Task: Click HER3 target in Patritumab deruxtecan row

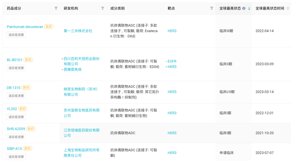Action: coord(172,31)
